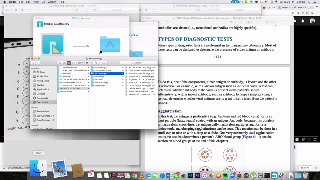
Task: Open the Trash in the Dock
Action: tap(305, 175)
